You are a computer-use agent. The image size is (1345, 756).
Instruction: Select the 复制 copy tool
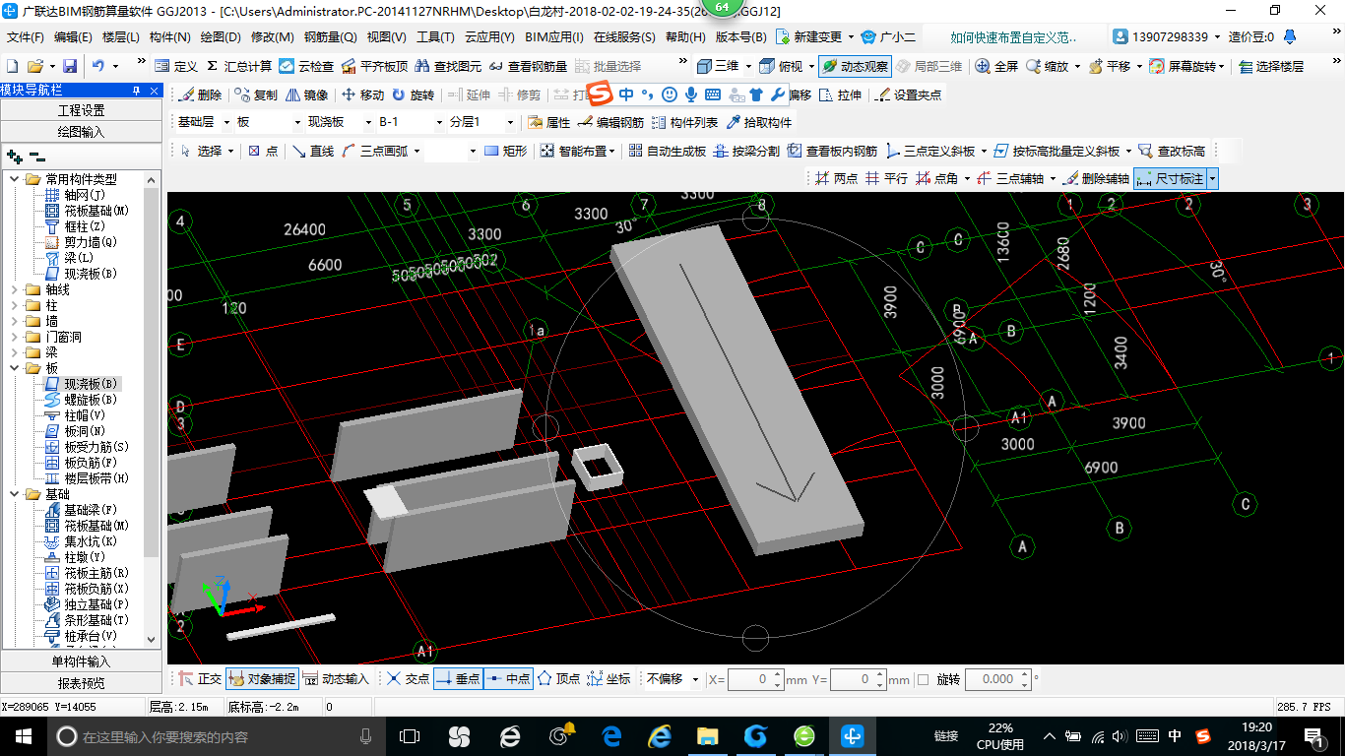tap(256, 95)
